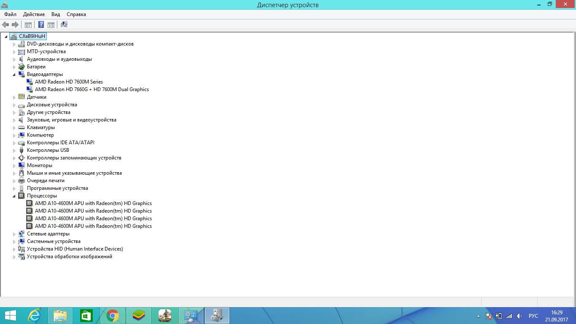
Task: Expand the Дисковые устройства node
Action: point(14,105)
